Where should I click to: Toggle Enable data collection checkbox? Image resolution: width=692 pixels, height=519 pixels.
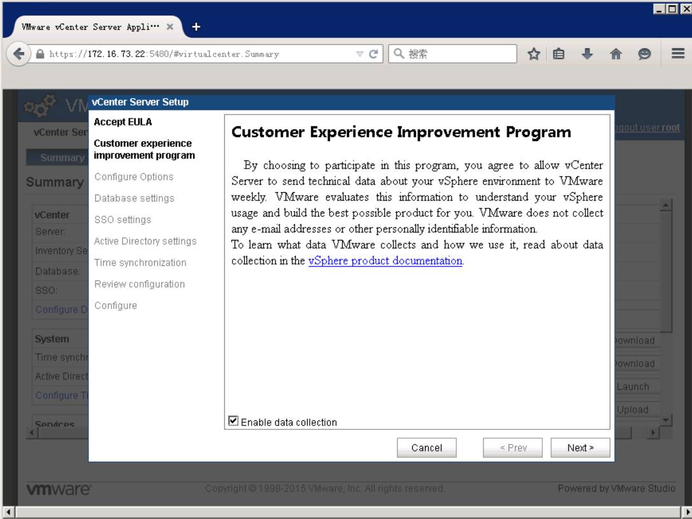(x=233, y=421)
